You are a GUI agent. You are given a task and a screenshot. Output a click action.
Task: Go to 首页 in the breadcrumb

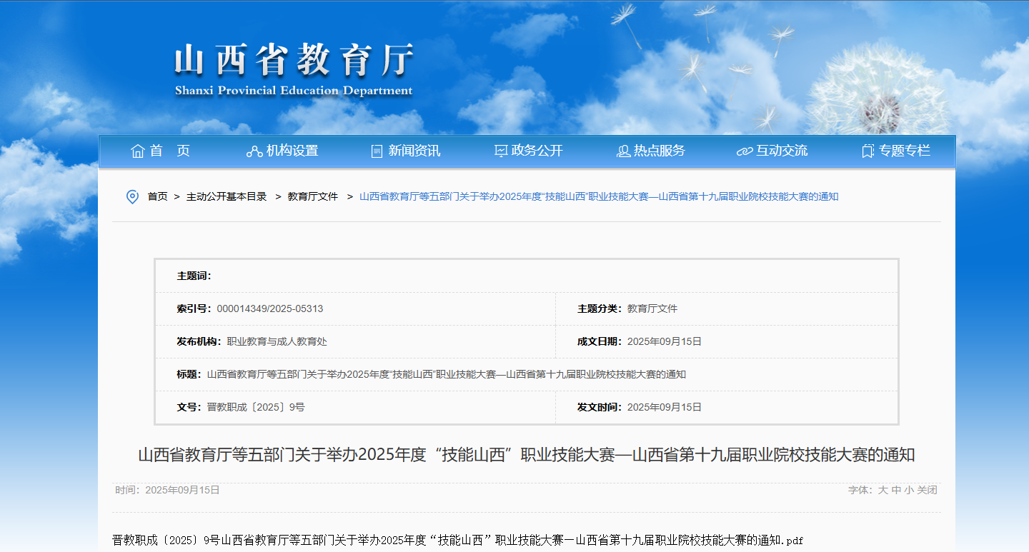pos(157,196)
